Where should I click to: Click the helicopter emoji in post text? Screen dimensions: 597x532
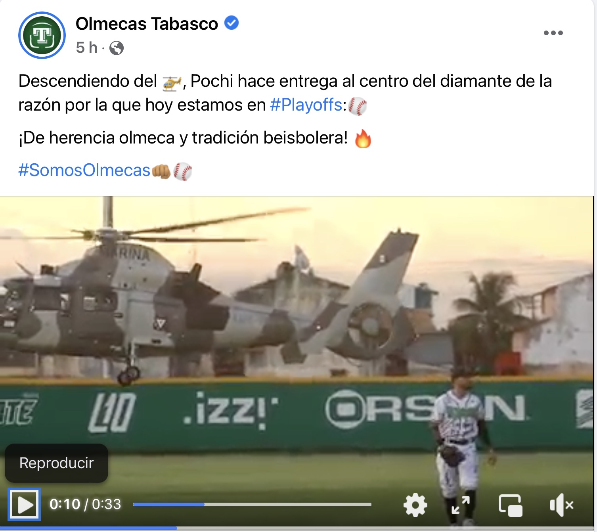(x=172, y=82)
